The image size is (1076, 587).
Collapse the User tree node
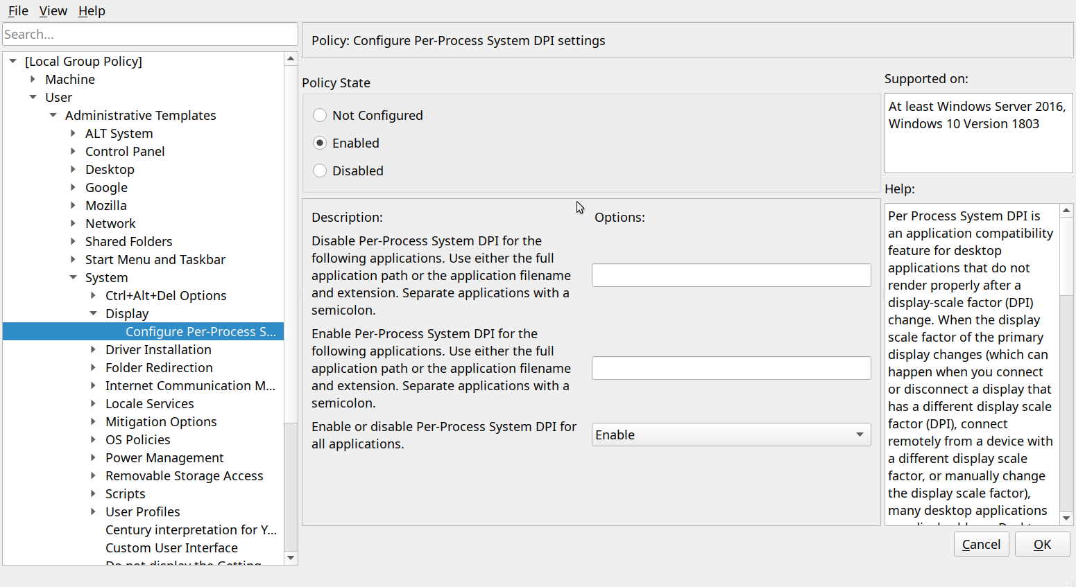(33, 97)
